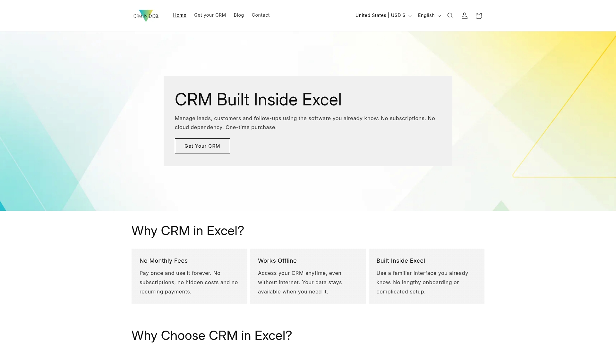616x346 pixels.
Task: Click the Works Offline card title
Action: pyautogui.click(x=277, y=261)
